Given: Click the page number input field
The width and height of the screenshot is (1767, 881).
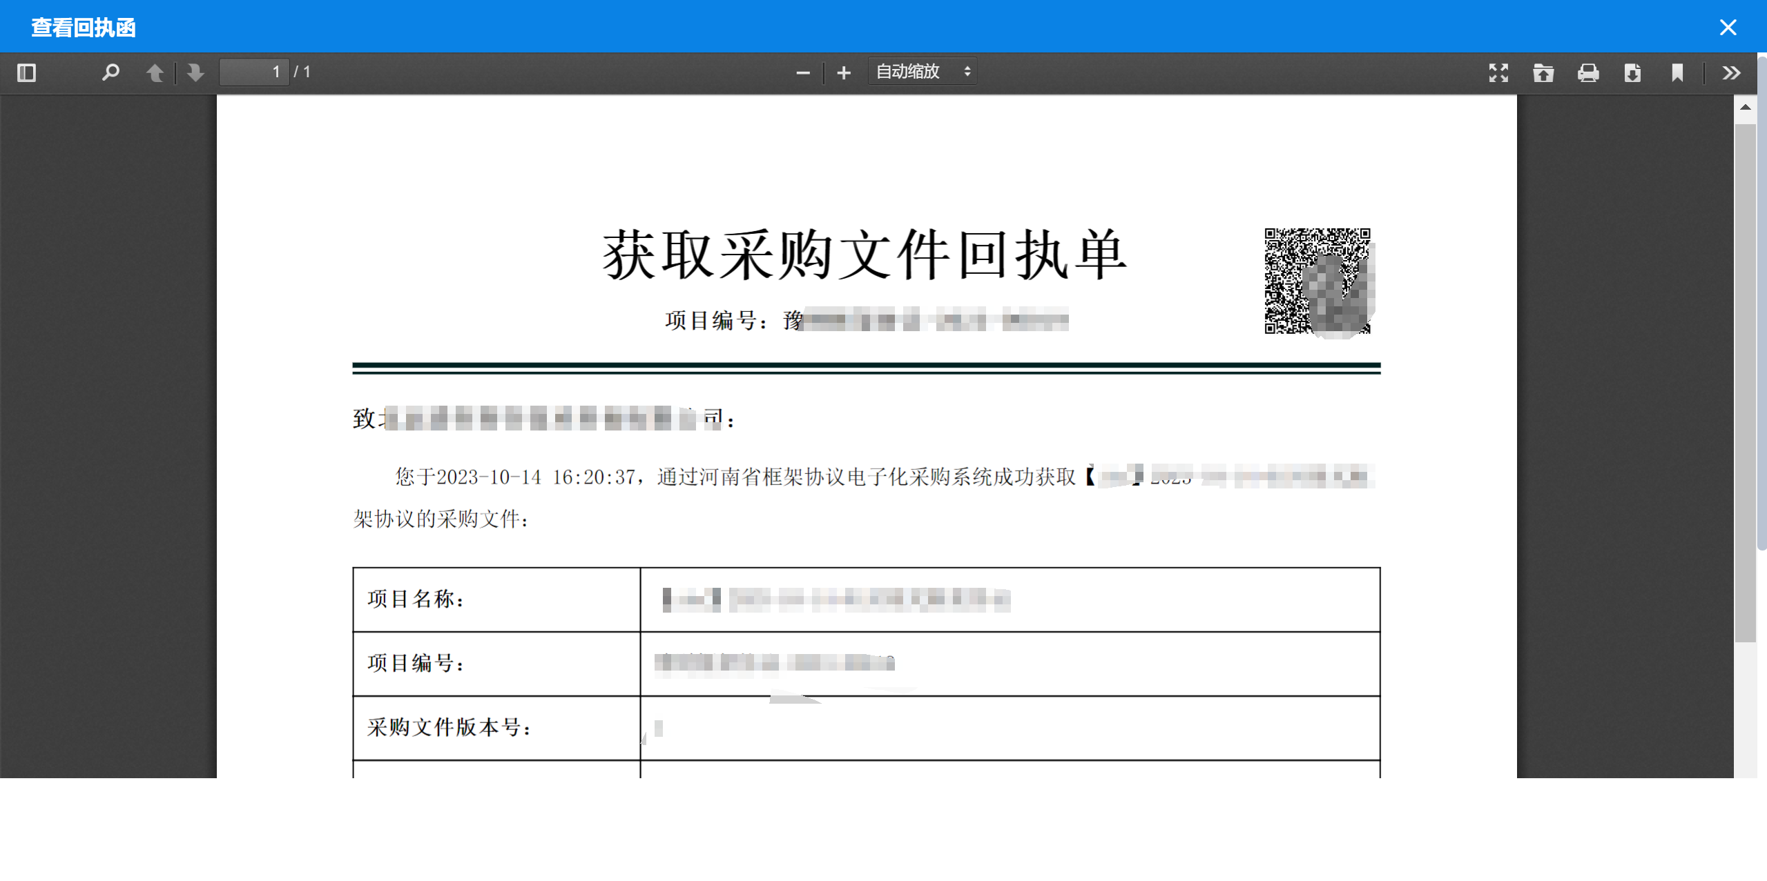Looking at the screenshot, I should coord(254,72).
